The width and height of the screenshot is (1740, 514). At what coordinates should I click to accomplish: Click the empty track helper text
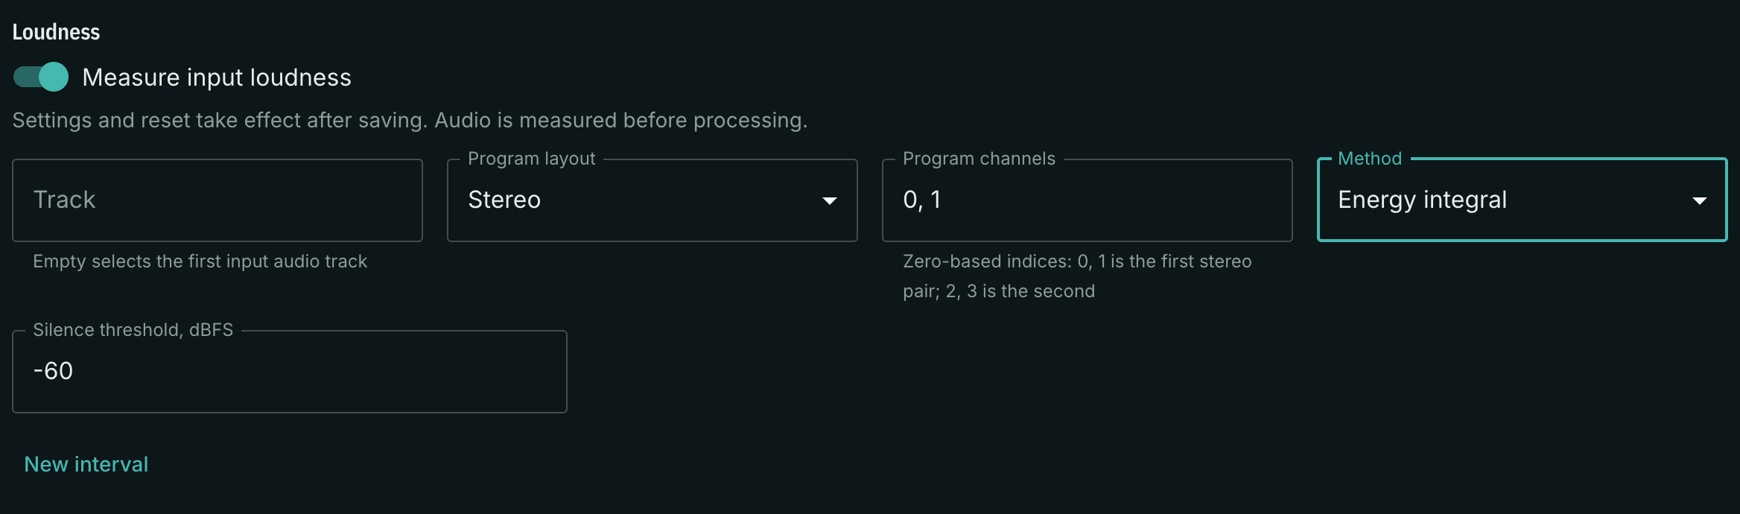200,261
